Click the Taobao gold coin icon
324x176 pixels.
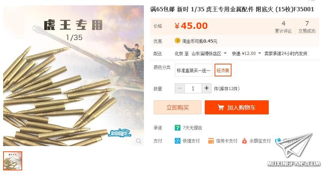pos(178,41)
